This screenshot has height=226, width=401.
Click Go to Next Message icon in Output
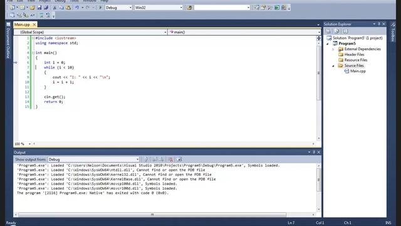pyautogui.click(x=162, y=159)
